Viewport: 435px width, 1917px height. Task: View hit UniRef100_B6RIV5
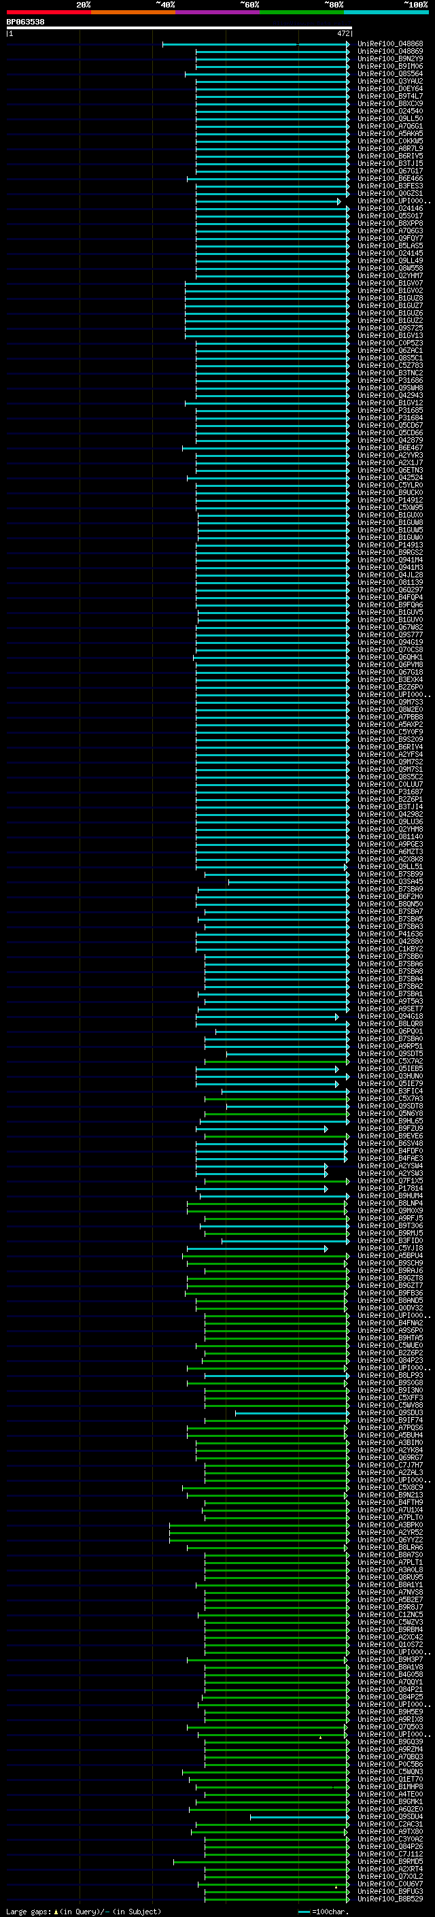(389, 156)
